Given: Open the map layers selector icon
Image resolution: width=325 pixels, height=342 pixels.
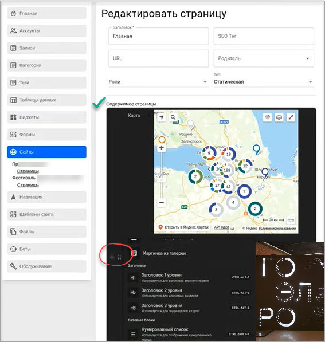Looking at the screenshot, I should point(279,117).
